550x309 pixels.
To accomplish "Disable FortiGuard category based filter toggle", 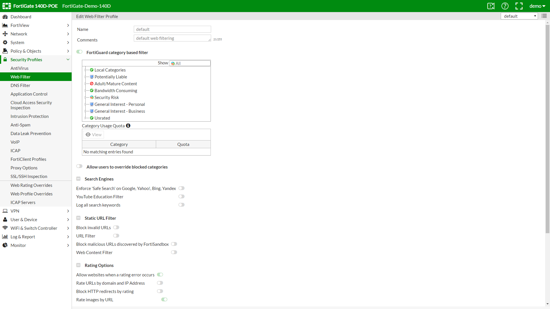I will (x=79, y=52).
